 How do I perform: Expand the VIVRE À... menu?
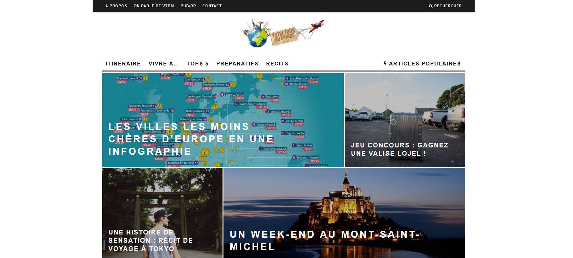coord(164,64)
